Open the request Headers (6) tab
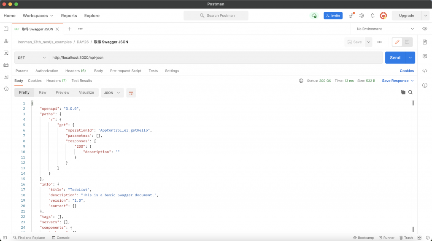This screenshot has height=241, width=432. coord(76,71)
